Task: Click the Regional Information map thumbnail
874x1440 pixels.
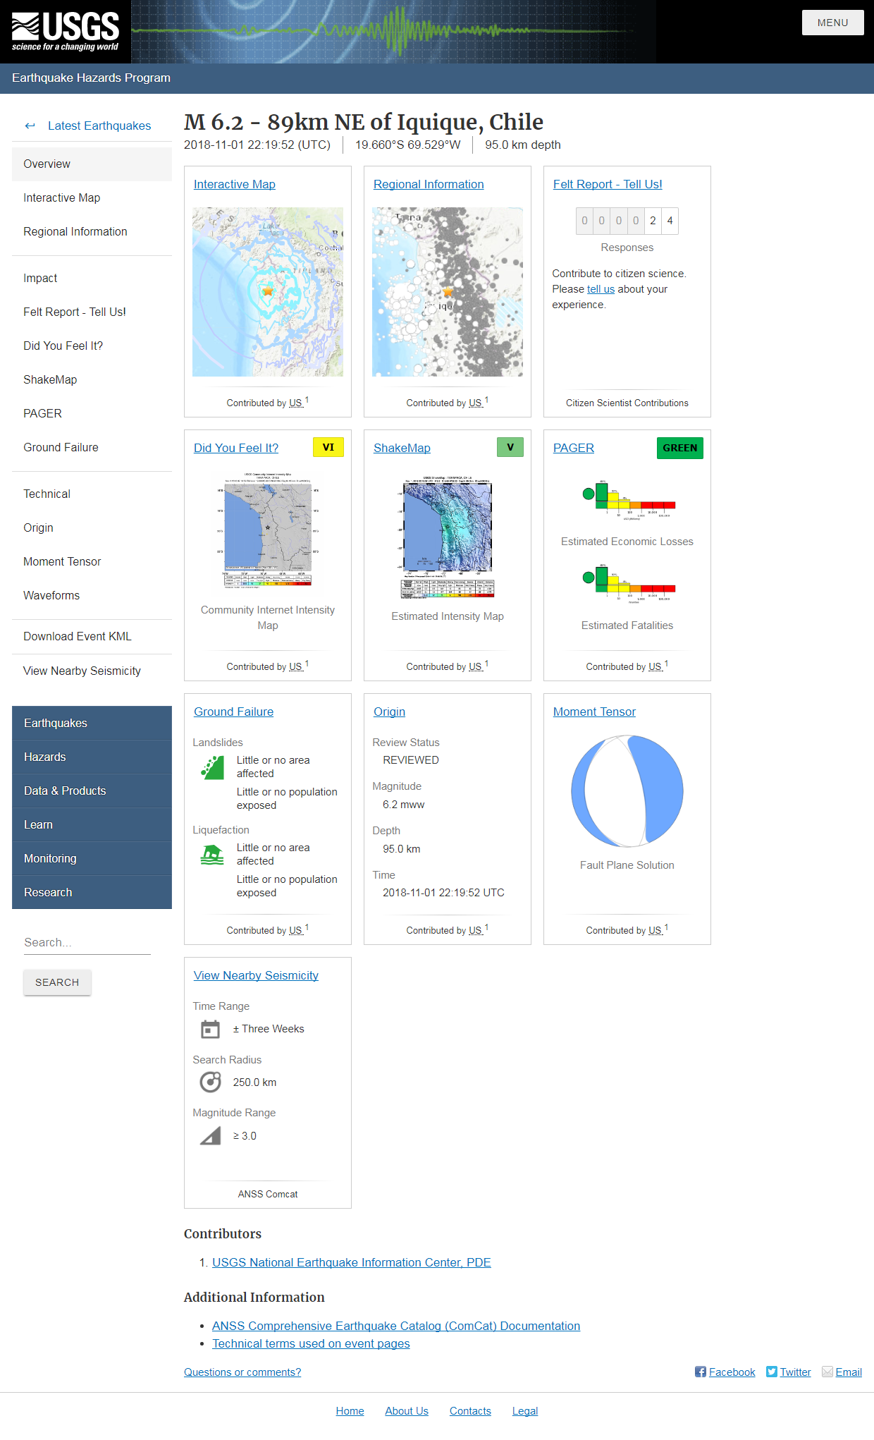Action: pos(448,292)
